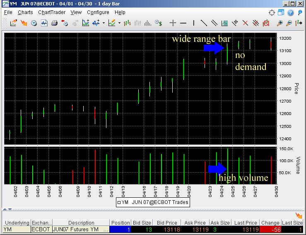Open help with the blue question mark icon

[290, 13]
